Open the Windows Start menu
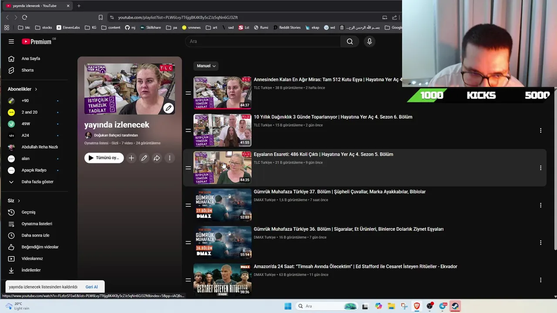 288,306
